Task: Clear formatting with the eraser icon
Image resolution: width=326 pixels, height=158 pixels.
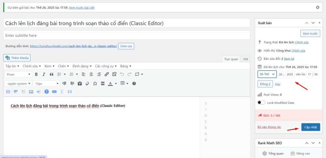Action: (87, 84)
